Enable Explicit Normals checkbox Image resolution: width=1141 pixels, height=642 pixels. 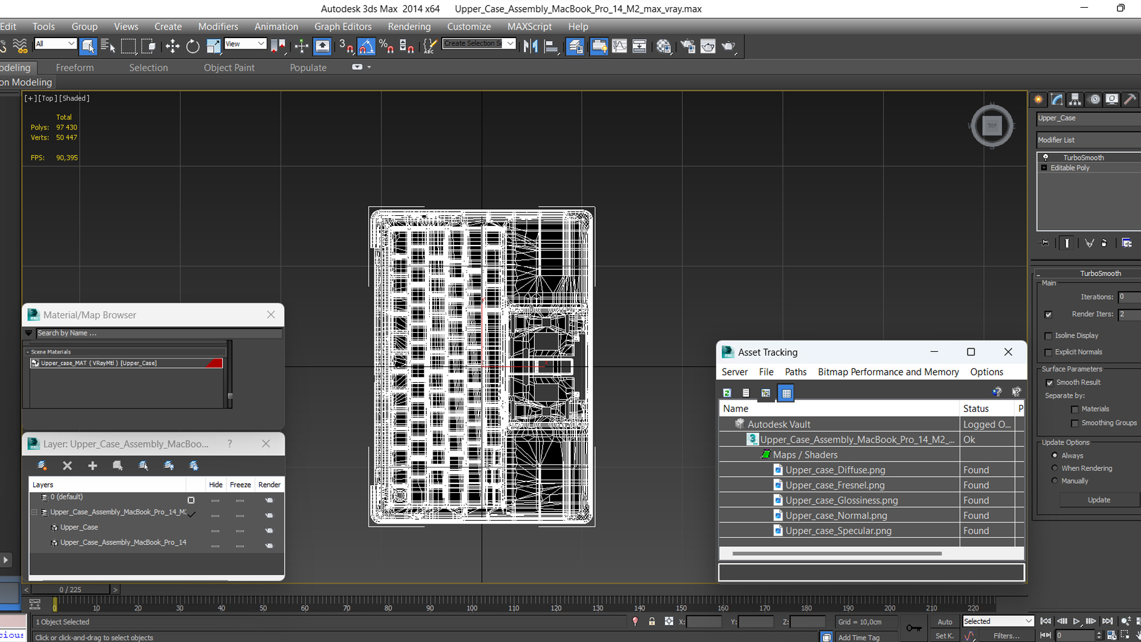[1048, 353]
